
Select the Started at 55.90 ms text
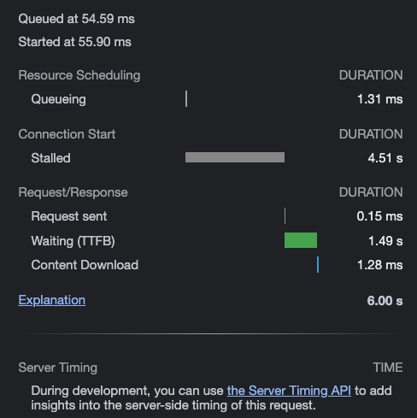point(74,42)
